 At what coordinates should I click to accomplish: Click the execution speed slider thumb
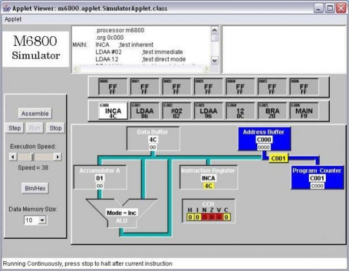point(33,157)
